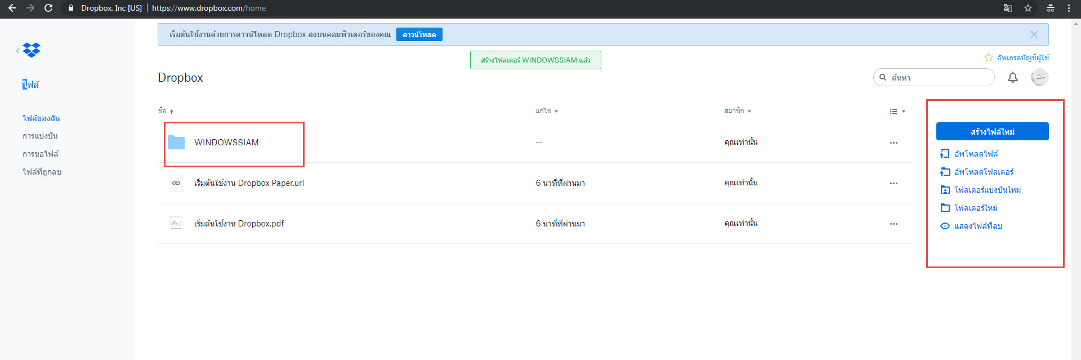Collapse the sidebar with the left chevron
The width and height of the screenshot is (1081, 360).
pyautogui.click(x=17, y=51)
